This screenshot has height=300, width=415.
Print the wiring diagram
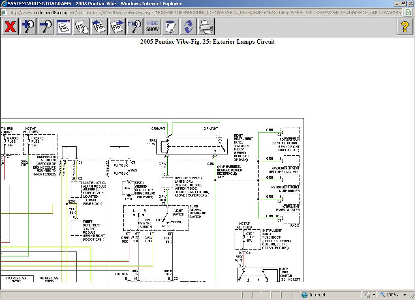[206, 27]
